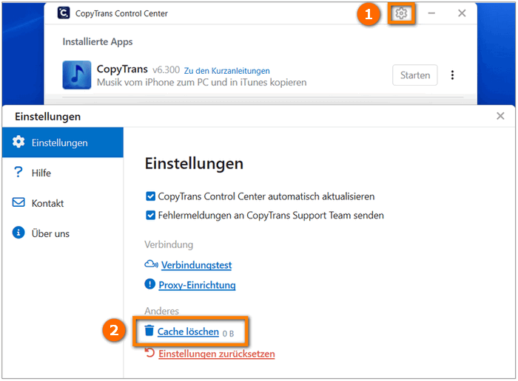The height and width of the screenshot is (381, 518).
Task: Close the CopyTrans Control Center window
Action: click(x=462, y=13)
